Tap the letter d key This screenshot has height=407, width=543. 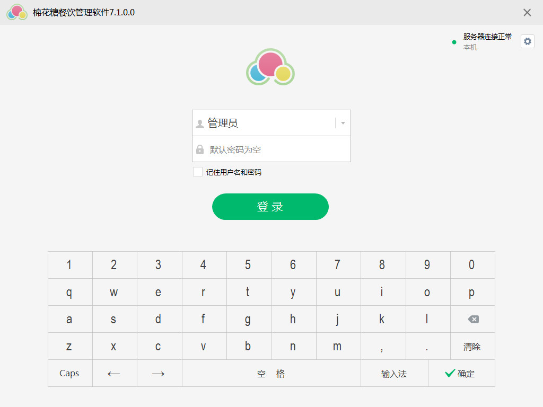pos(160,319)
